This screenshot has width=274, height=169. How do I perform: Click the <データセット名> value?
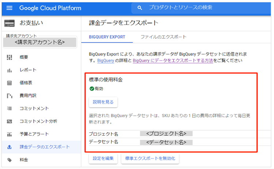166,142
